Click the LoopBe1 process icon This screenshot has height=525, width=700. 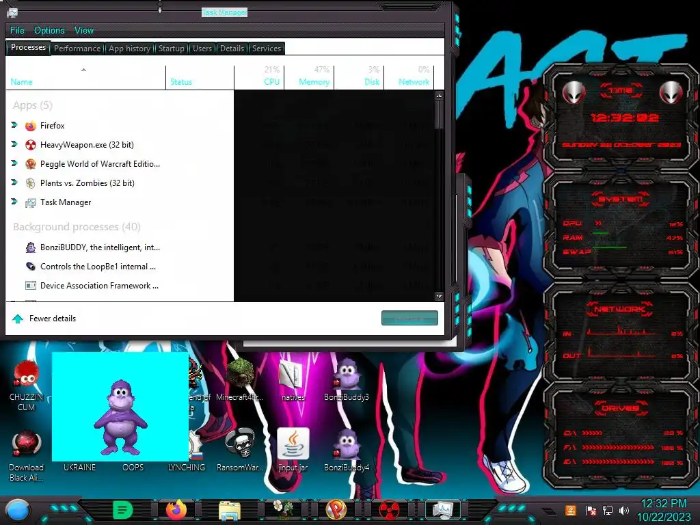coord(30,267)
